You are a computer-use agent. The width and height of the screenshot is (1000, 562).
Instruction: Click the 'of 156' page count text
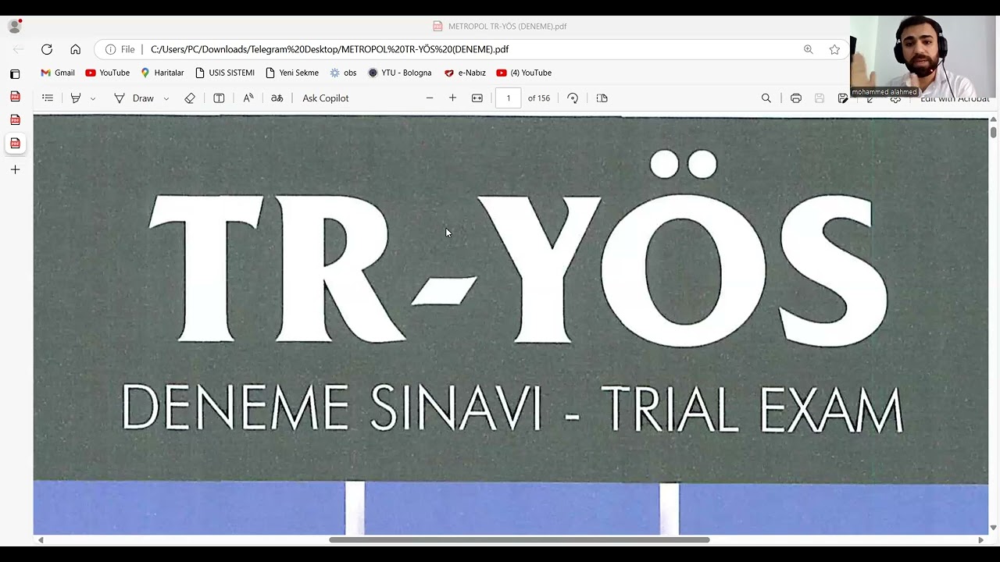coord(539,98)
